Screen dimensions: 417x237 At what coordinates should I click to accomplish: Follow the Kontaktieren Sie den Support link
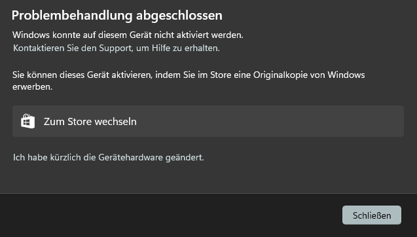[x=117, y=48]
